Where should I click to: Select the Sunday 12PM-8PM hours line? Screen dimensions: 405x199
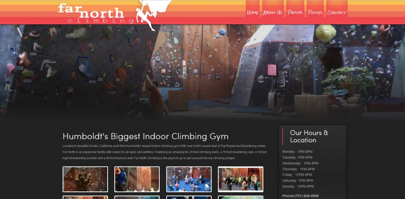[x=298, y=186]
